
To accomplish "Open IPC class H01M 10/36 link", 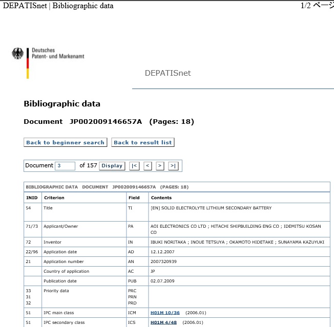I will click(165, 313).
